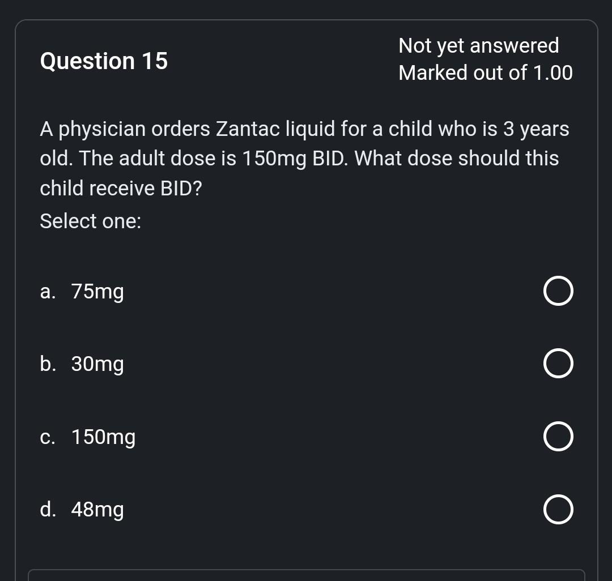This screenshot has height=581, width=612.
Task: Click the Question 15 heading
Action: [x=104, y=61]
